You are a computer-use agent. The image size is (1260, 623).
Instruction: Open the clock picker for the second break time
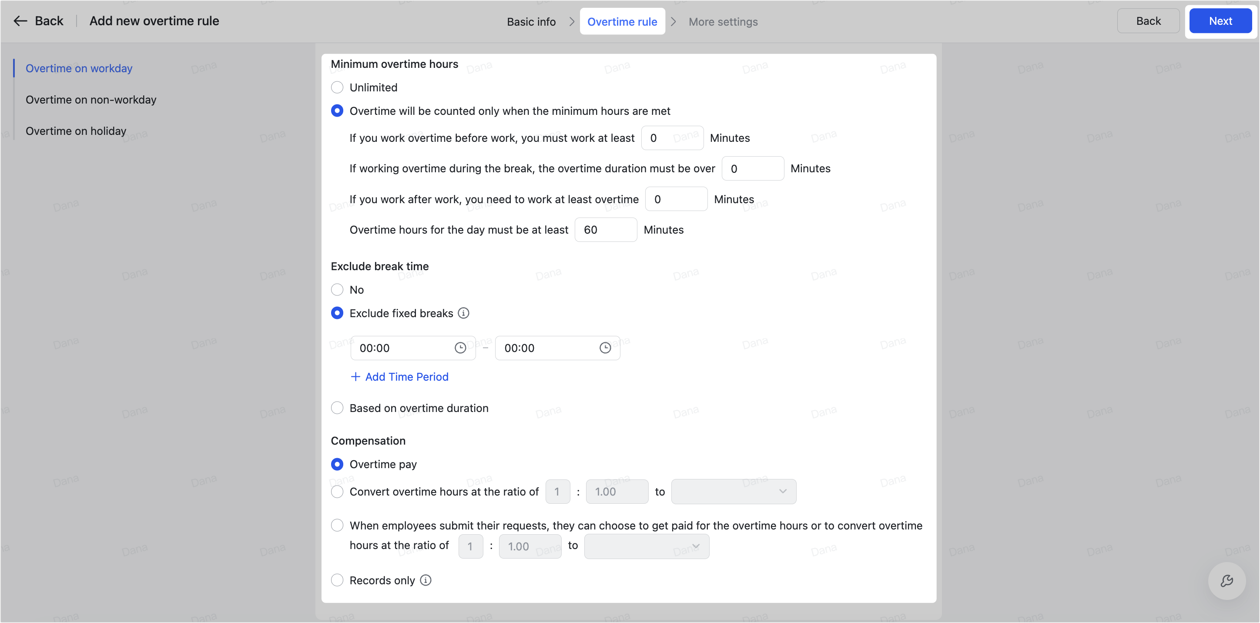click(x=605, y=348)
